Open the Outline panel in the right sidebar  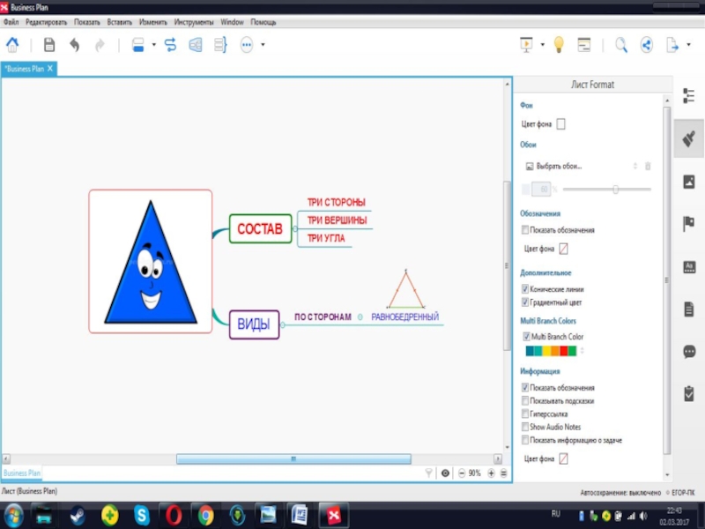pyautogui.click(x=689, y=96)
